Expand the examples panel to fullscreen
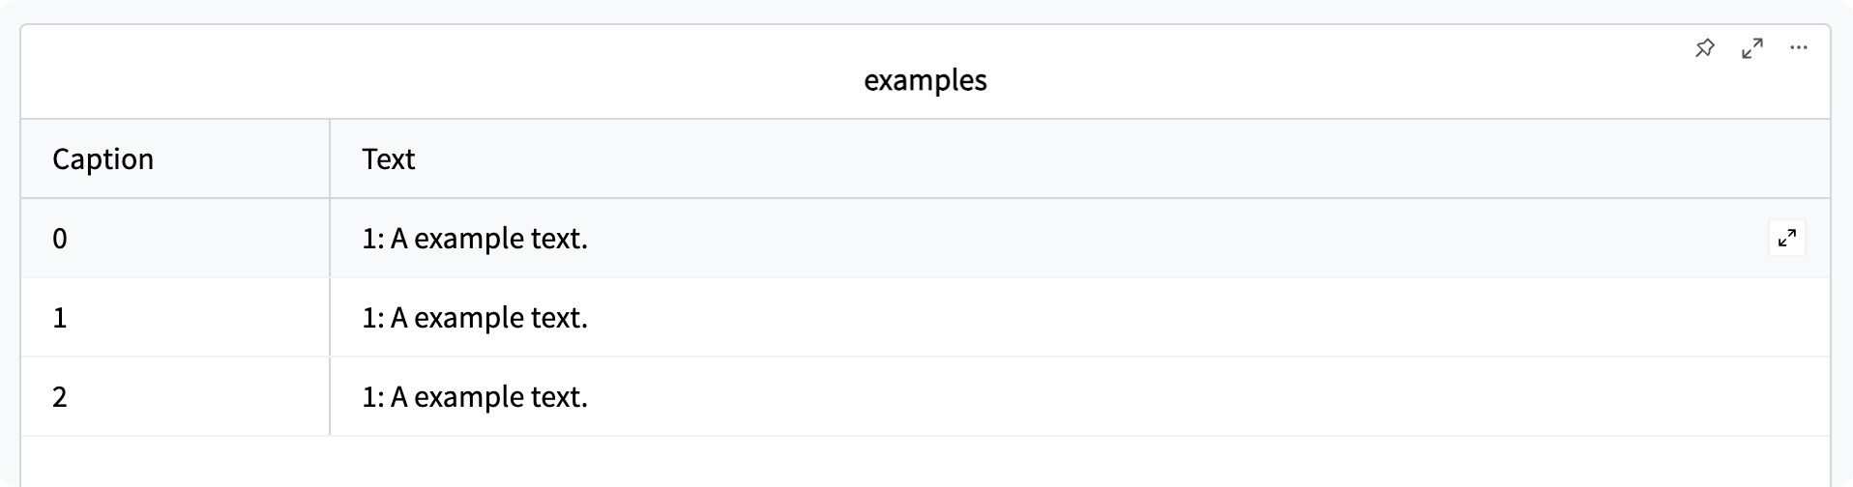1853x487 pixels. pos(1751,48)
